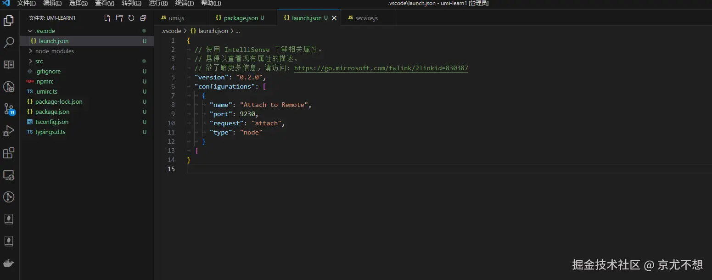Open the 转到(G) menu
The width and height of the screenshot is (712, 280).
131,3
